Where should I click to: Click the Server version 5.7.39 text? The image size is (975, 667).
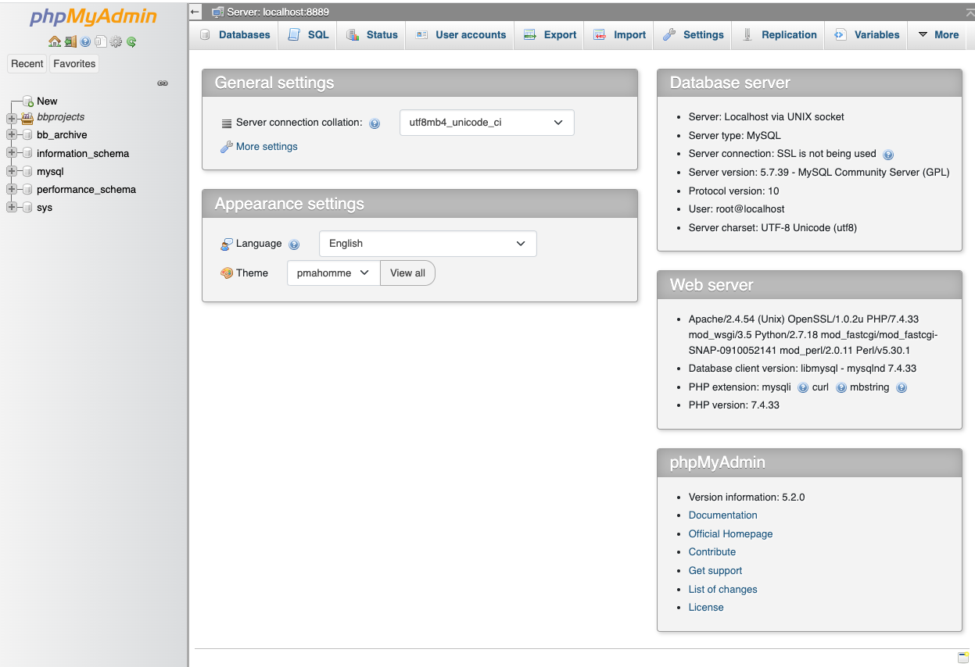[819, 173]
